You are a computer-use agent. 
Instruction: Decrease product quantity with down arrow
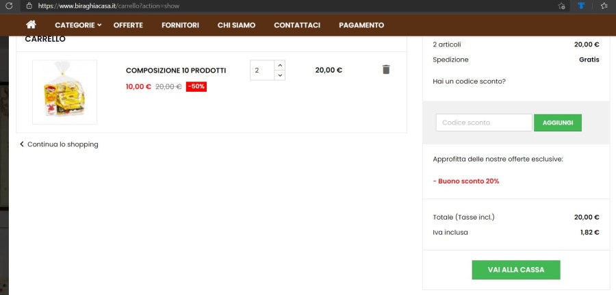point(279,75)
